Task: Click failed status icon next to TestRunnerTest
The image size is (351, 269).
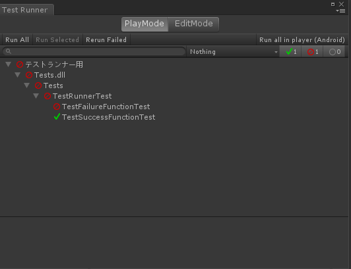Action: point(48,96)
